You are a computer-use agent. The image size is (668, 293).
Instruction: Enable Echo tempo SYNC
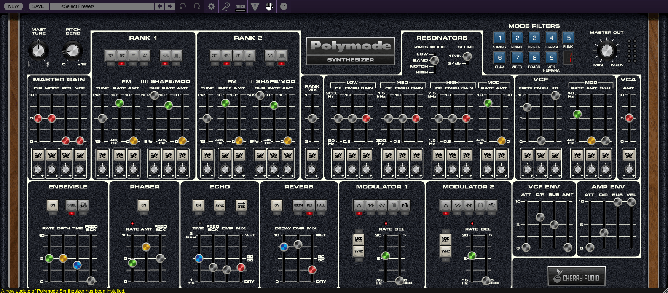[220, 205]
